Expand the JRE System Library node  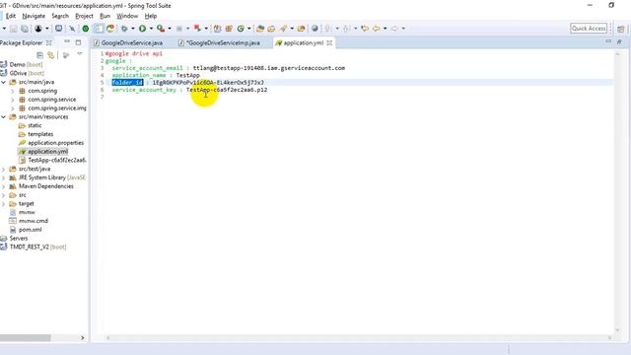(4, 177)
